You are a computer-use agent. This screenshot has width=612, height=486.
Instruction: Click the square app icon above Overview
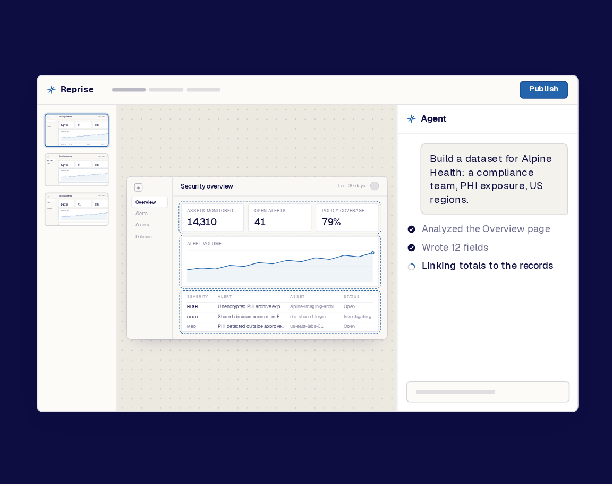[x=138, y=187]
